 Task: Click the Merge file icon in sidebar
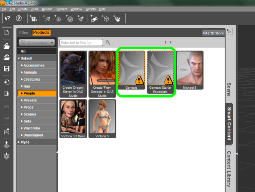(7, 57)
